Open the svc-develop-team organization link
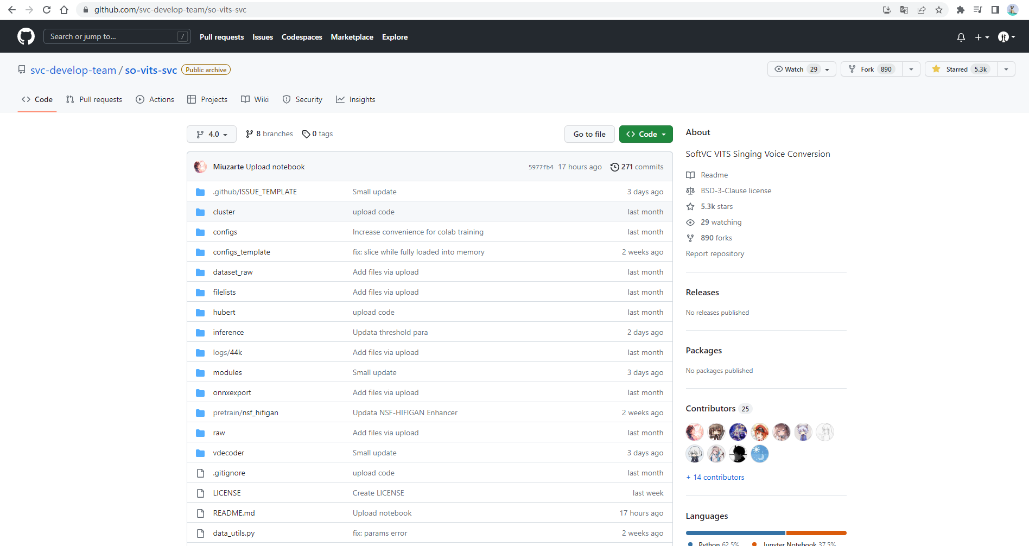This screenshot has width=1029, height=546. click(73, 70)
